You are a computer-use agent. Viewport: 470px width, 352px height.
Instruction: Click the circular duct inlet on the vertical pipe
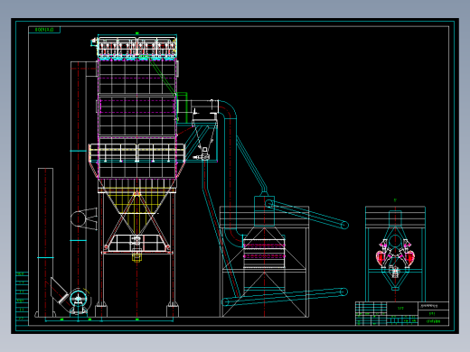coord(78,218)
